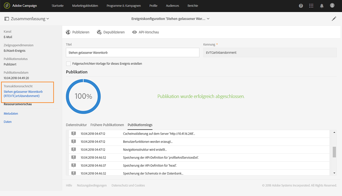Viewport: 342px width, 196px height.
Task: Open Programme & Kampagnen menu item
Action: (x=124, y=6)
